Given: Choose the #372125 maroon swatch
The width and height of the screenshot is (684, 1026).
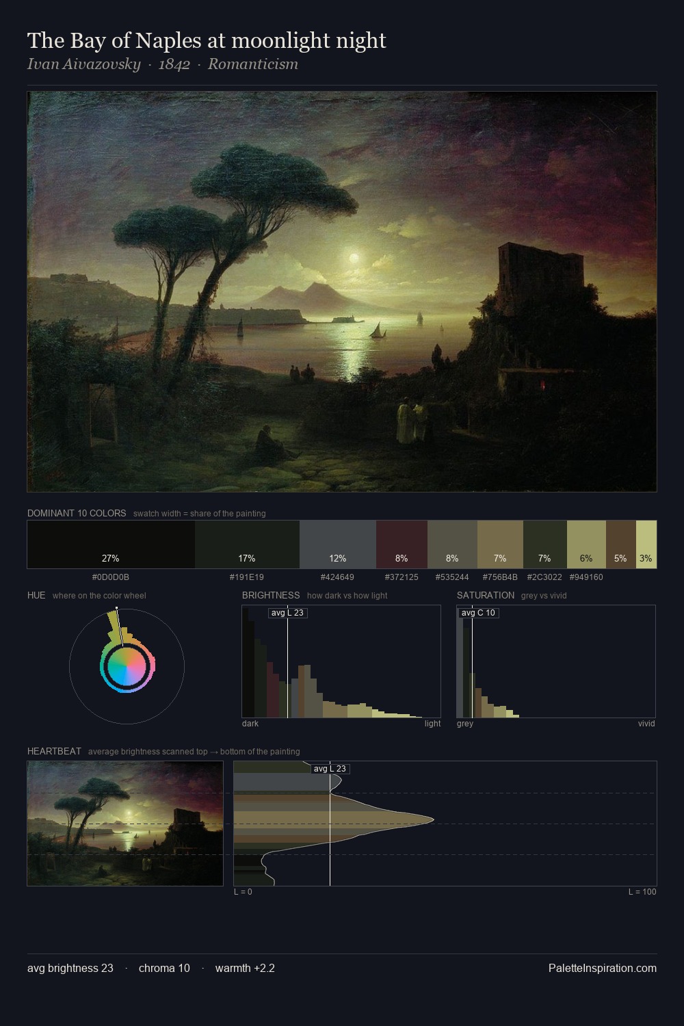Looking at the screenshot, I should coord(402,544).
